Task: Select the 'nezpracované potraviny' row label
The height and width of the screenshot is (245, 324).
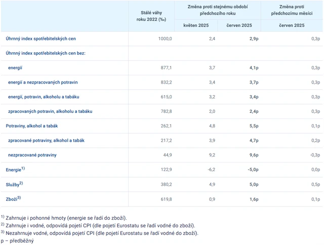Action: point(32,154)
